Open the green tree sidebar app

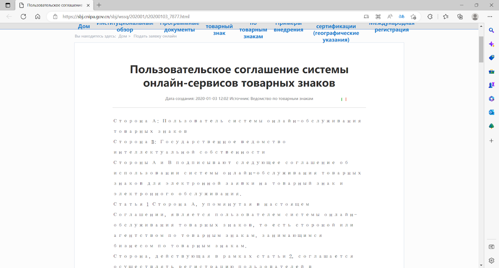[x=492, y=126]
